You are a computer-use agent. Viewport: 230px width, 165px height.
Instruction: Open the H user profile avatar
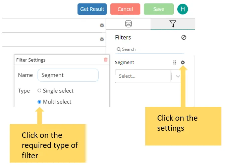[183, 9]
